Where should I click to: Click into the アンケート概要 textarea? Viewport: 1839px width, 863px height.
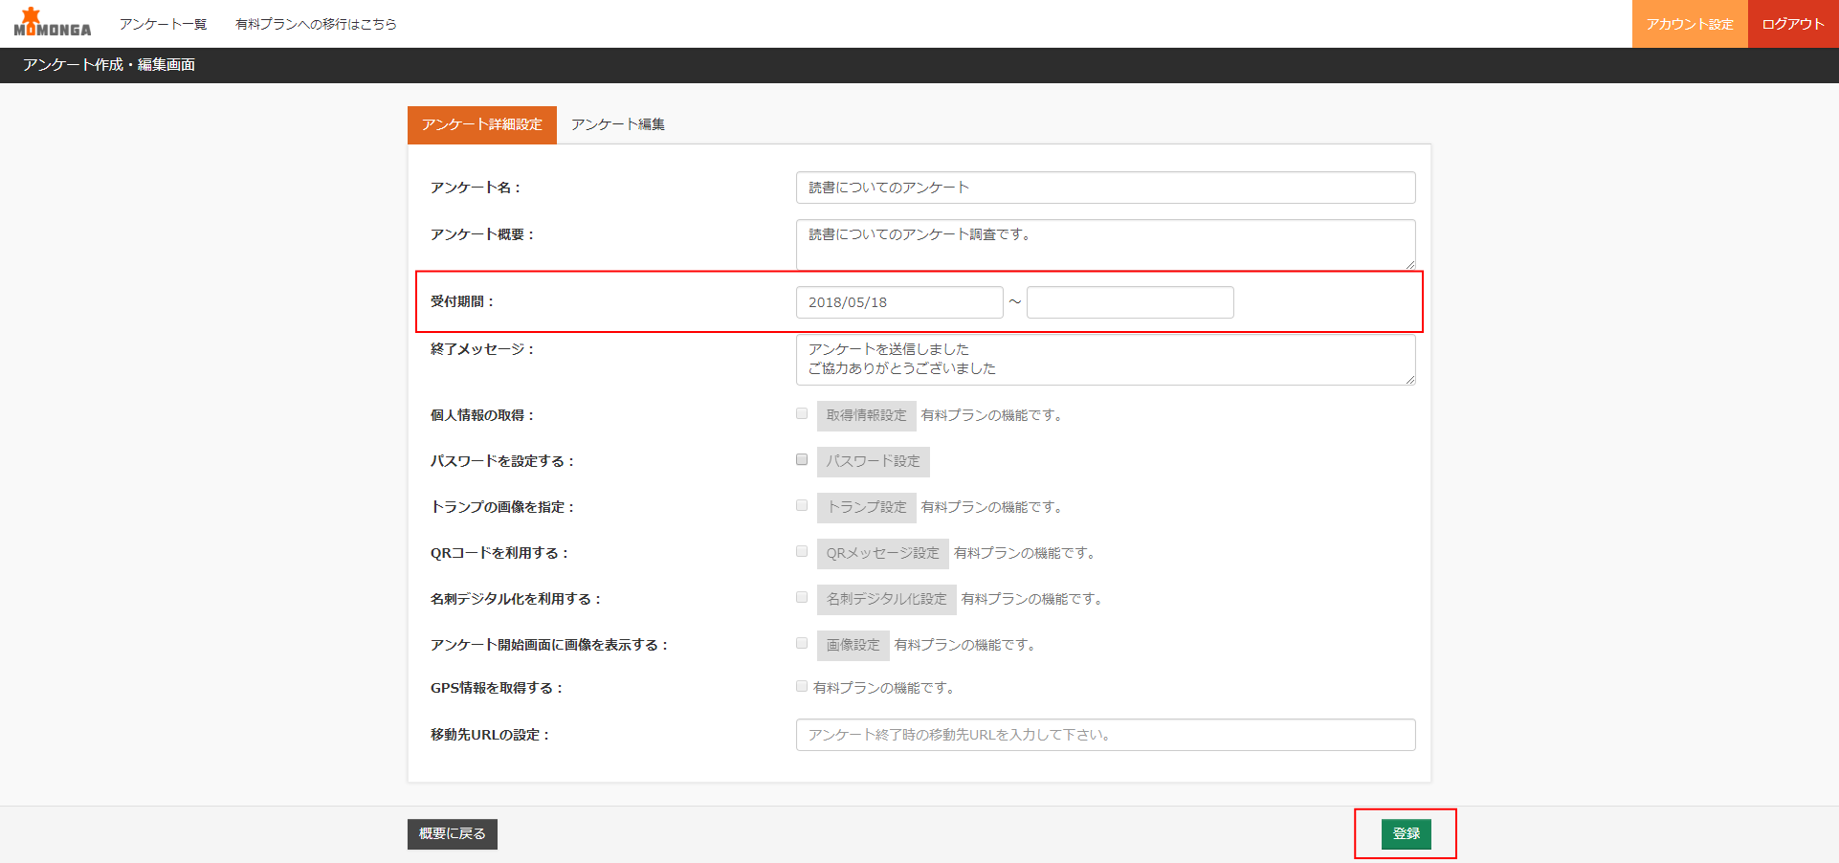(1105, 244)
